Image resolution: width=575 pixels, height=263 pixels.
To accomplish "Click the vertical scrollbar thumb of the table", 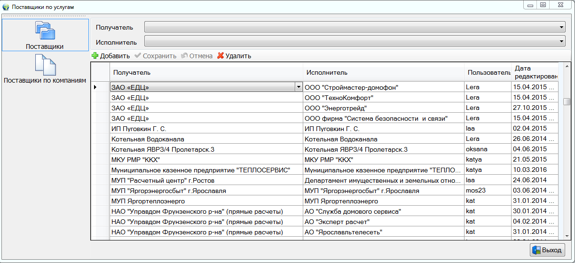I will point(567,102).
